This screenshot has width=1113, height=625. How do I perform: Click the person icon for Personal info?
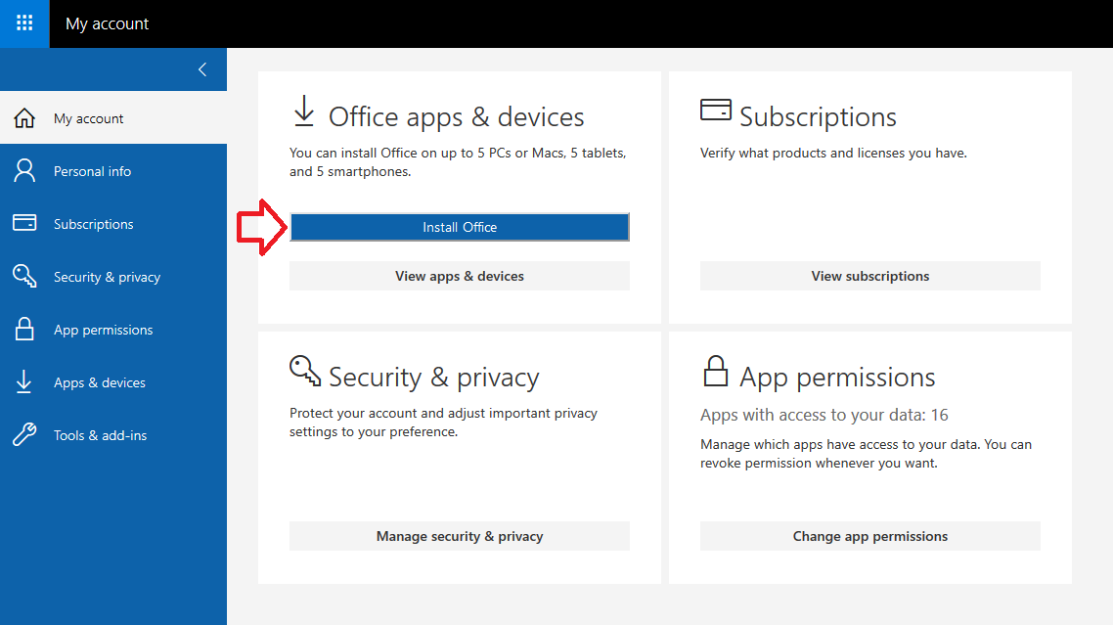(x=24, y=171)
